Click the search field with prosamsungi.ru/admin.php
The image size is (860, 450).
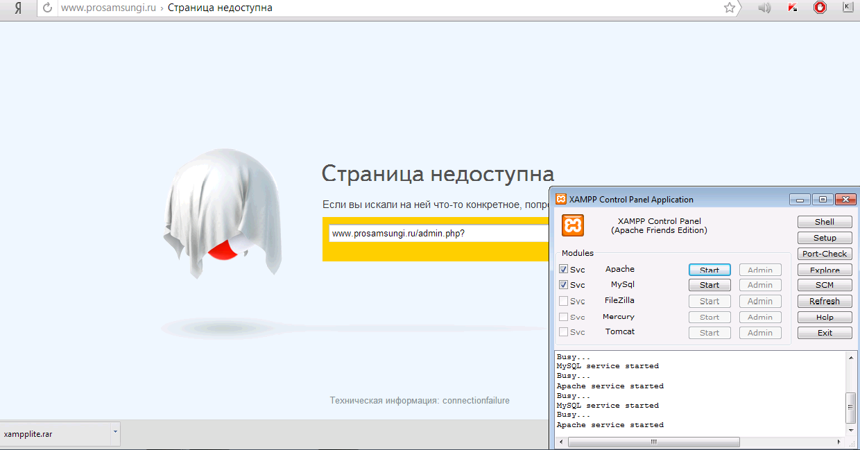coord(439,233)
